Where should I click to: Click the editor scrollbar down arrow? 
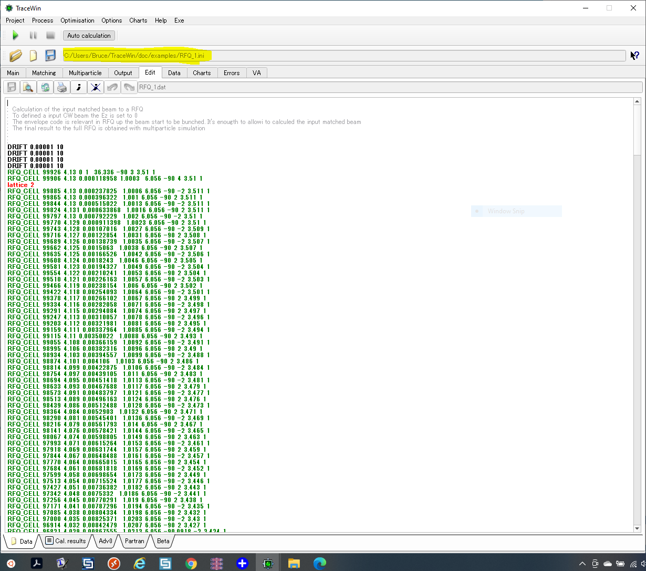(x=637, y=528)
